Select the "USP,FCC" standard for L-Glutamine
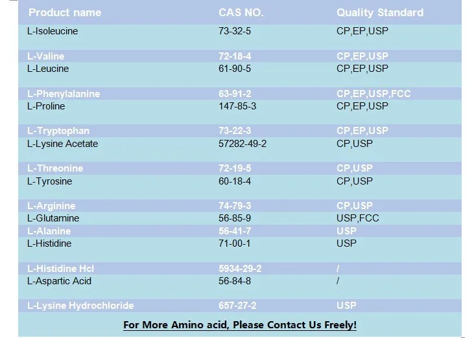Image resolution: width=474 pixels, height=338 pixels. click(x=357, y=218)
